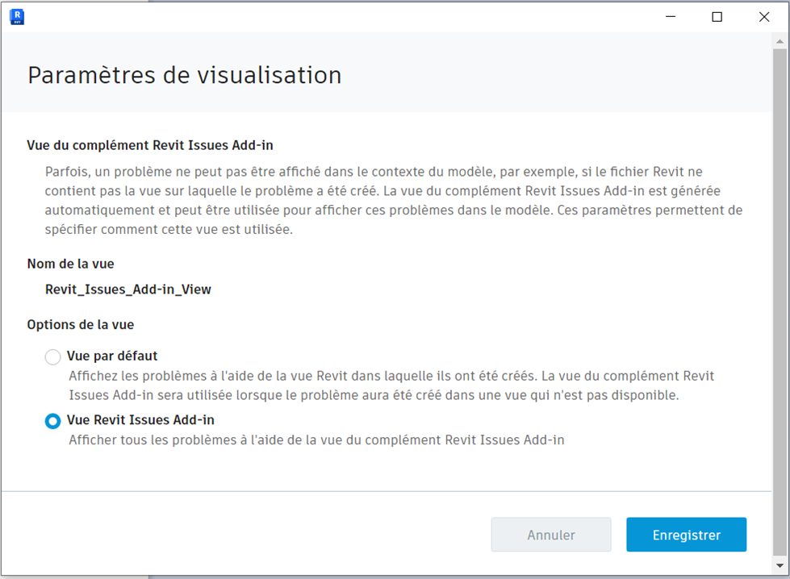
Task: Click the "Vue du complément Revit Issues Add-in" heading
Action: pos(150,145)
